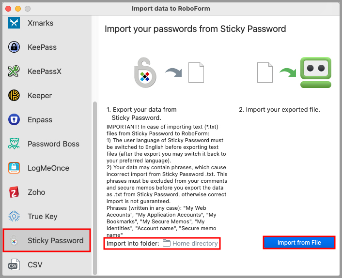Click the Sticky Password padlock graphic
This screenshot has height=278, width=342.
[144, 73]
